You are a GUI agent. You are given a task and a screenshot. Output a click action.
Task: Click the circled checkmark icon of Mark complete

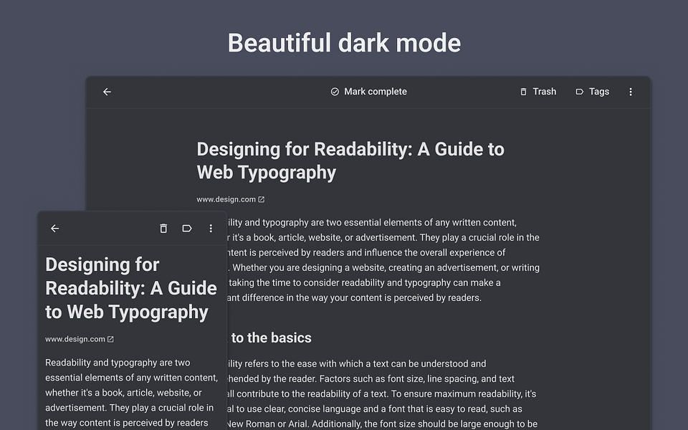point(335,92)
